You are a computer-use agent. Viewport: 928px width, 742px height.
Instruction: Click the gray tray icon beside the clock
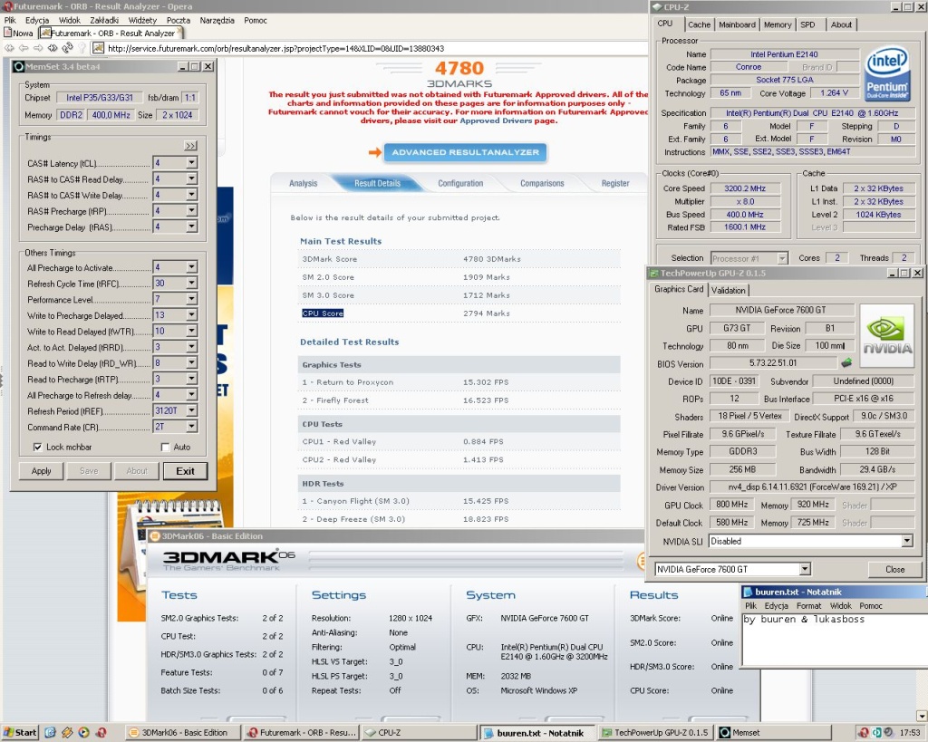point(888,733)
